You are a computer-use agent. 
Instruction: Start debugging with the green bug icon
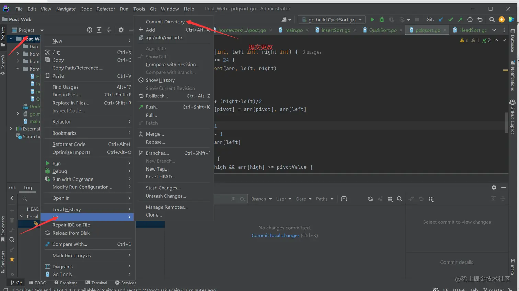click(x=382, y=20)
